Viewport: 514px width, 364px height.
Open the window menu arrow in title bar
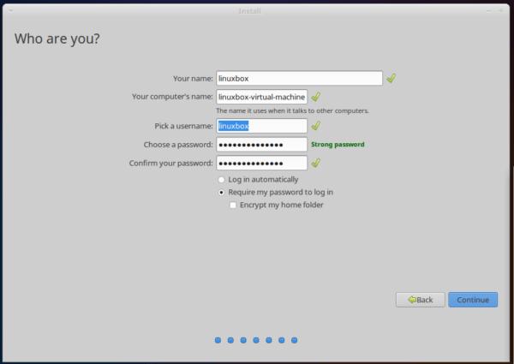(11, 11)
